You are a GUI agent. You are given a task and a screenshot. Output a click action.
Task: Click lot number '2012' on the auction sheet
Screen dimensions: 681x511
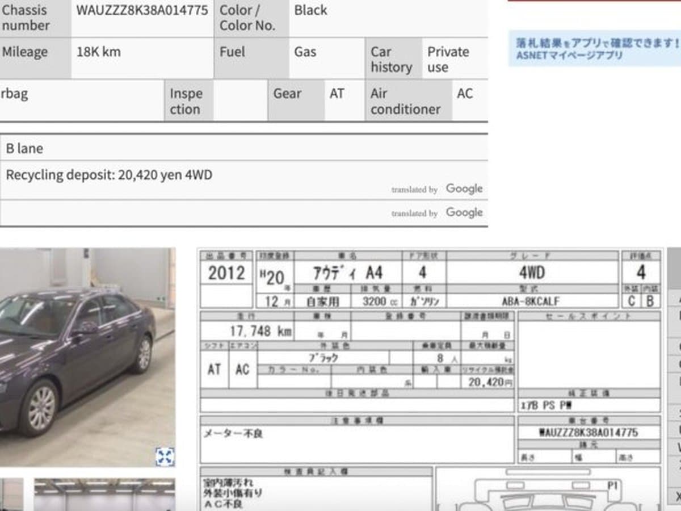coord(226,273)
